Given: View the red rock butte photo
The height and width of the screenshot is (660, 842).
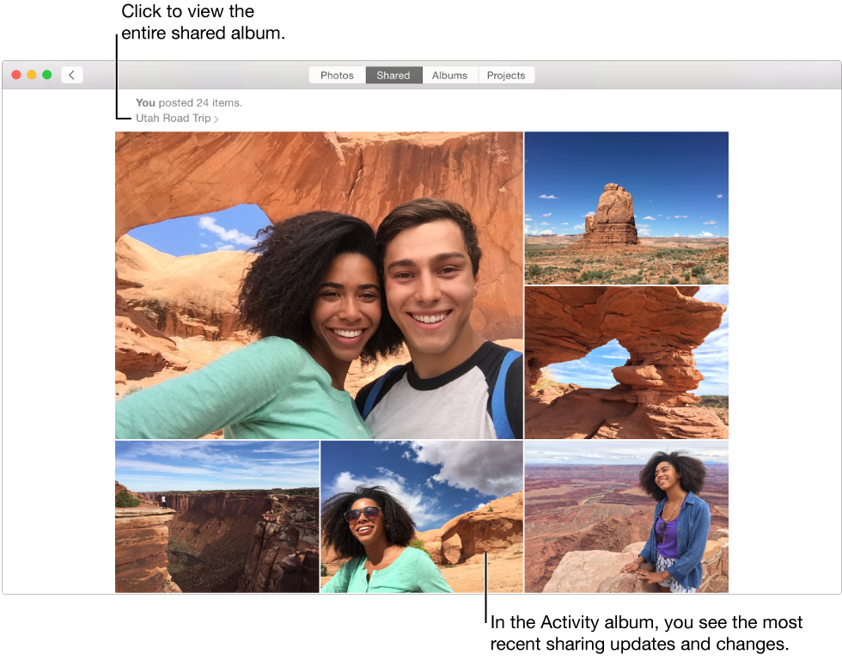Looking at the screenshot, I should coord(626,208).
